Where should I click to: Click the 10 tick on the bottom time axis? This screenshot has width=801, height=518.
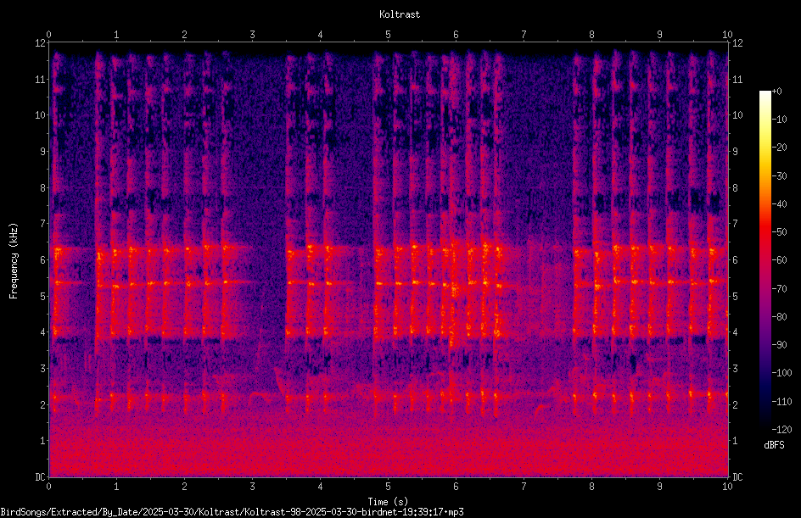[x=727, y=487]
